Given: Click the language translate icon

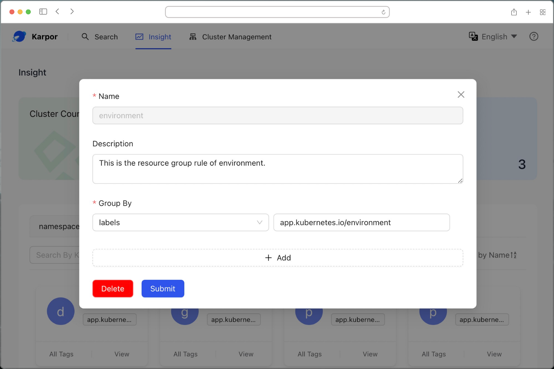Looking at the screenshot, I should pos(473,37).
